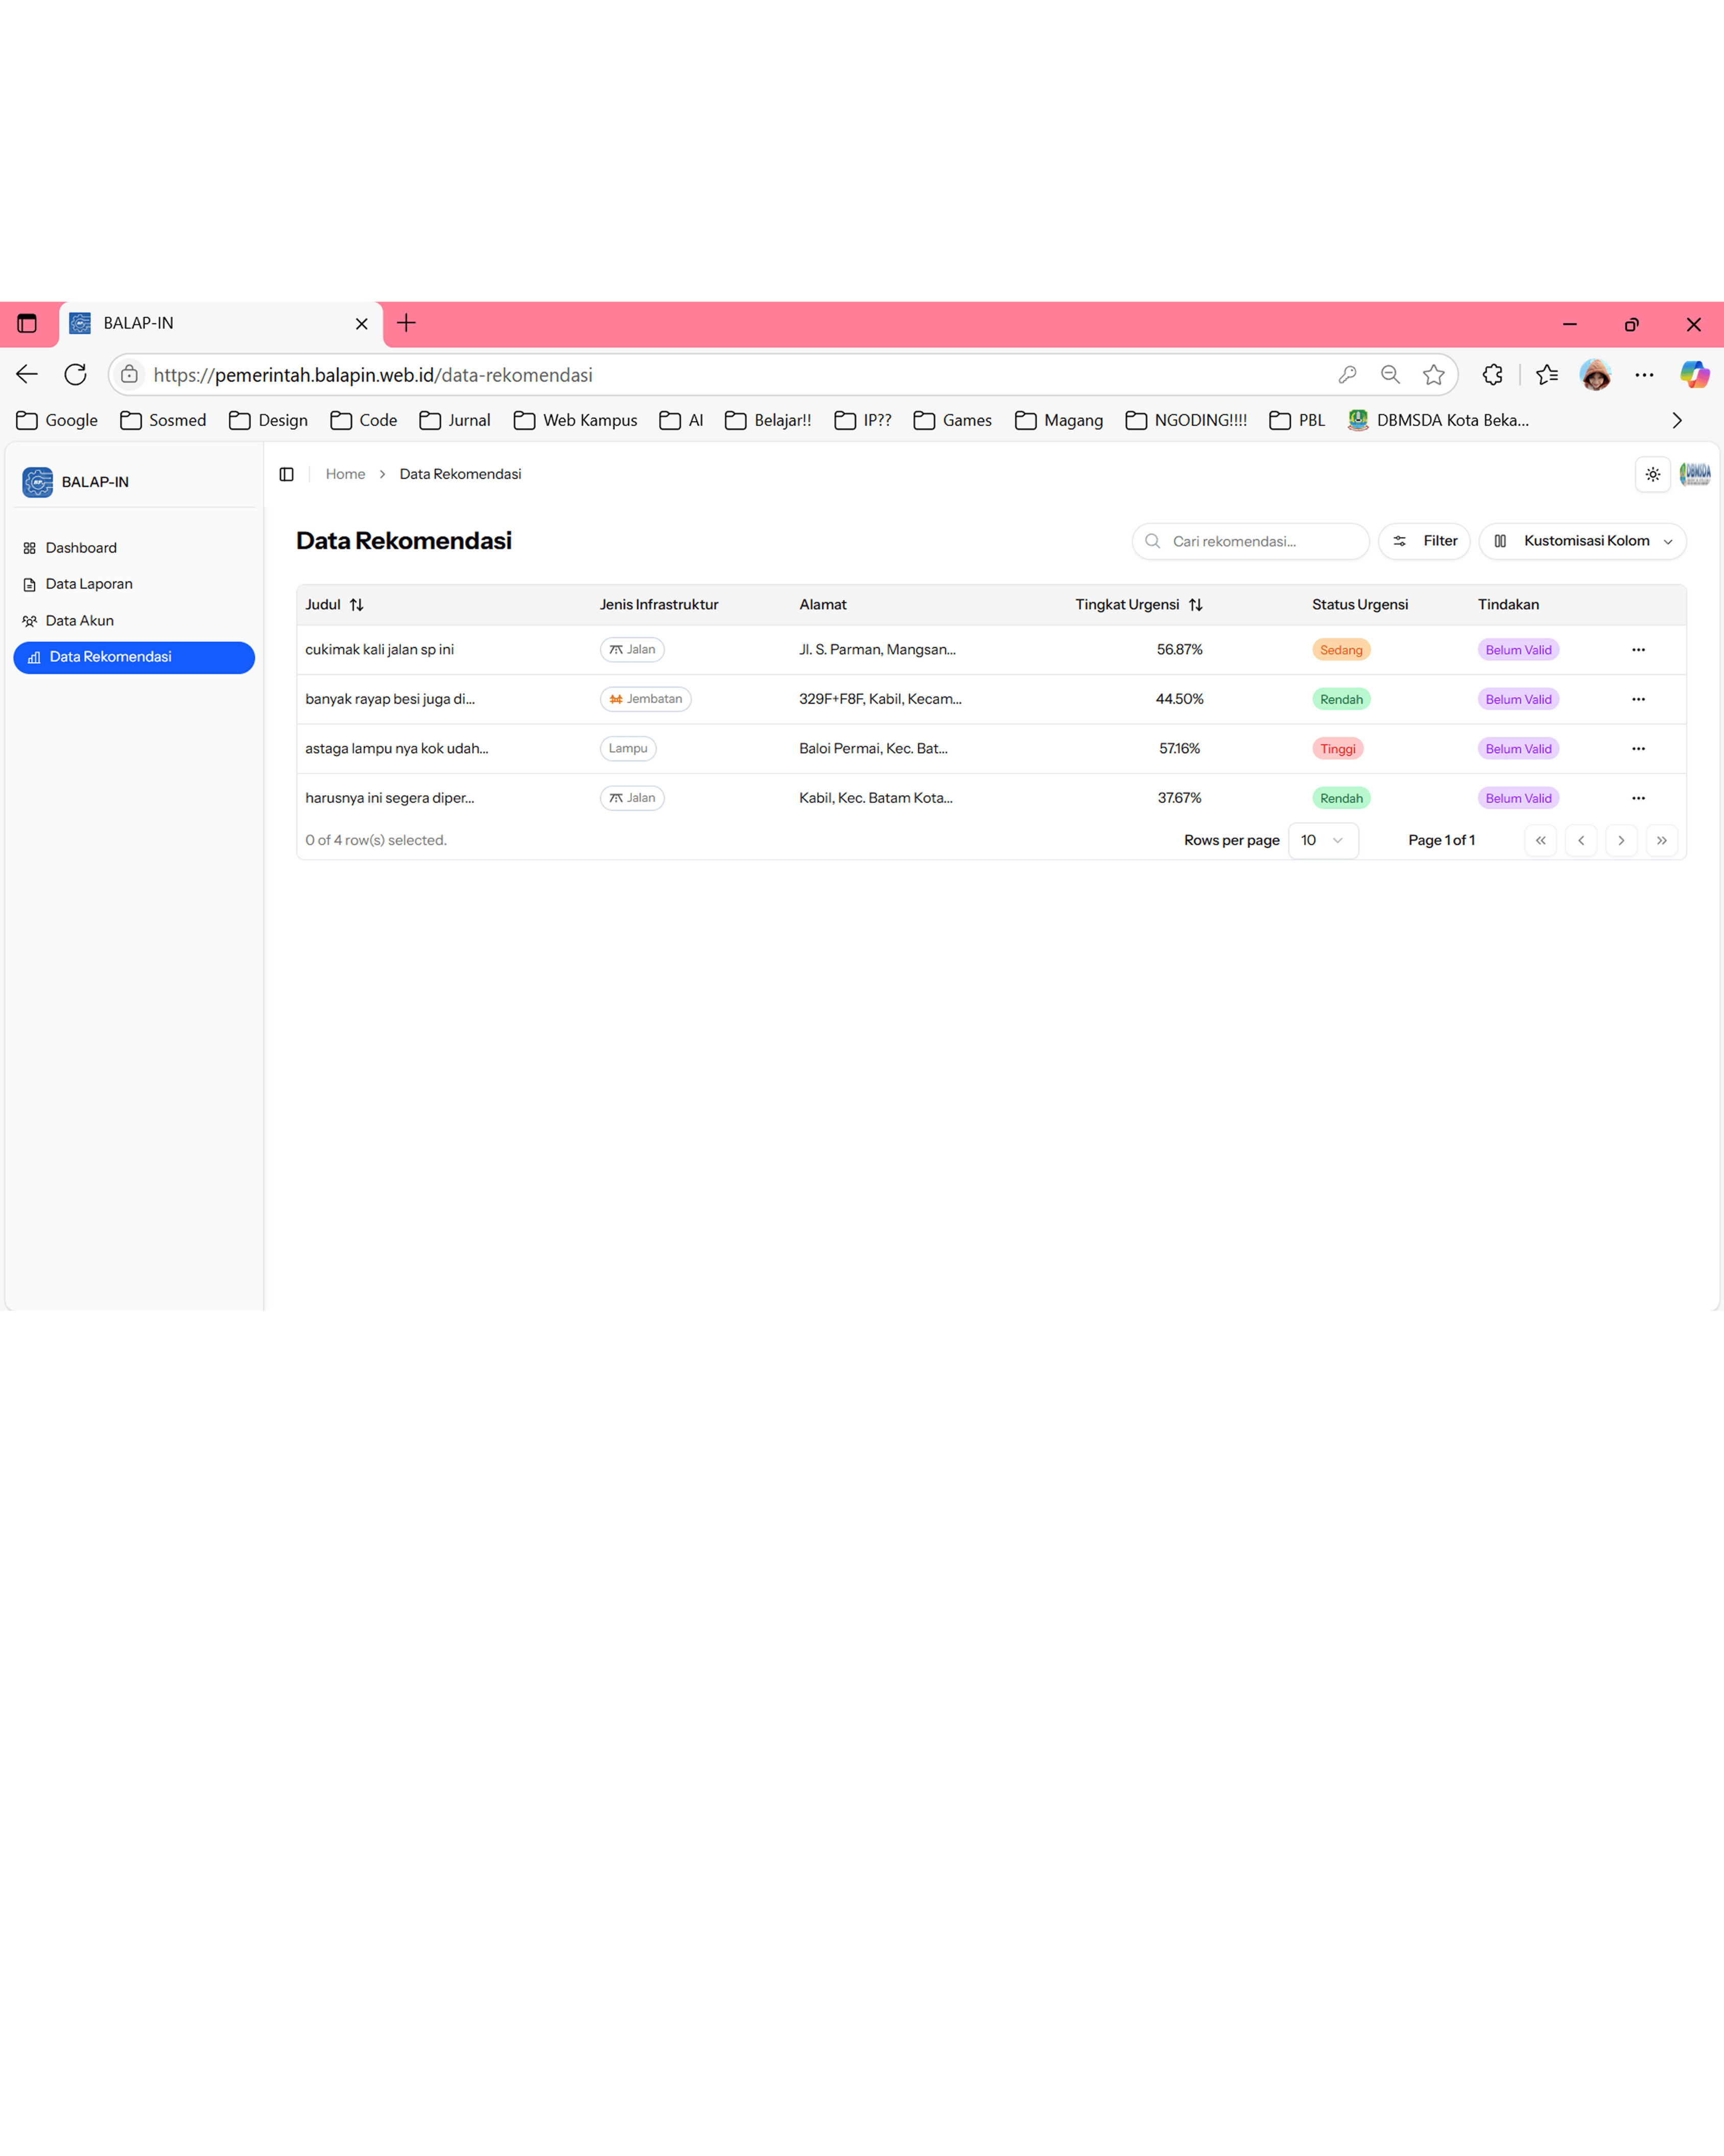Go to Home breadcrumb link

coord(346,474)
